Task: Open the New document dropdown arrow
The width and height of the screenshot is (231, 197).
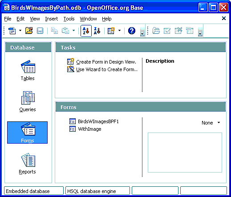Action: tap(20, 31)
